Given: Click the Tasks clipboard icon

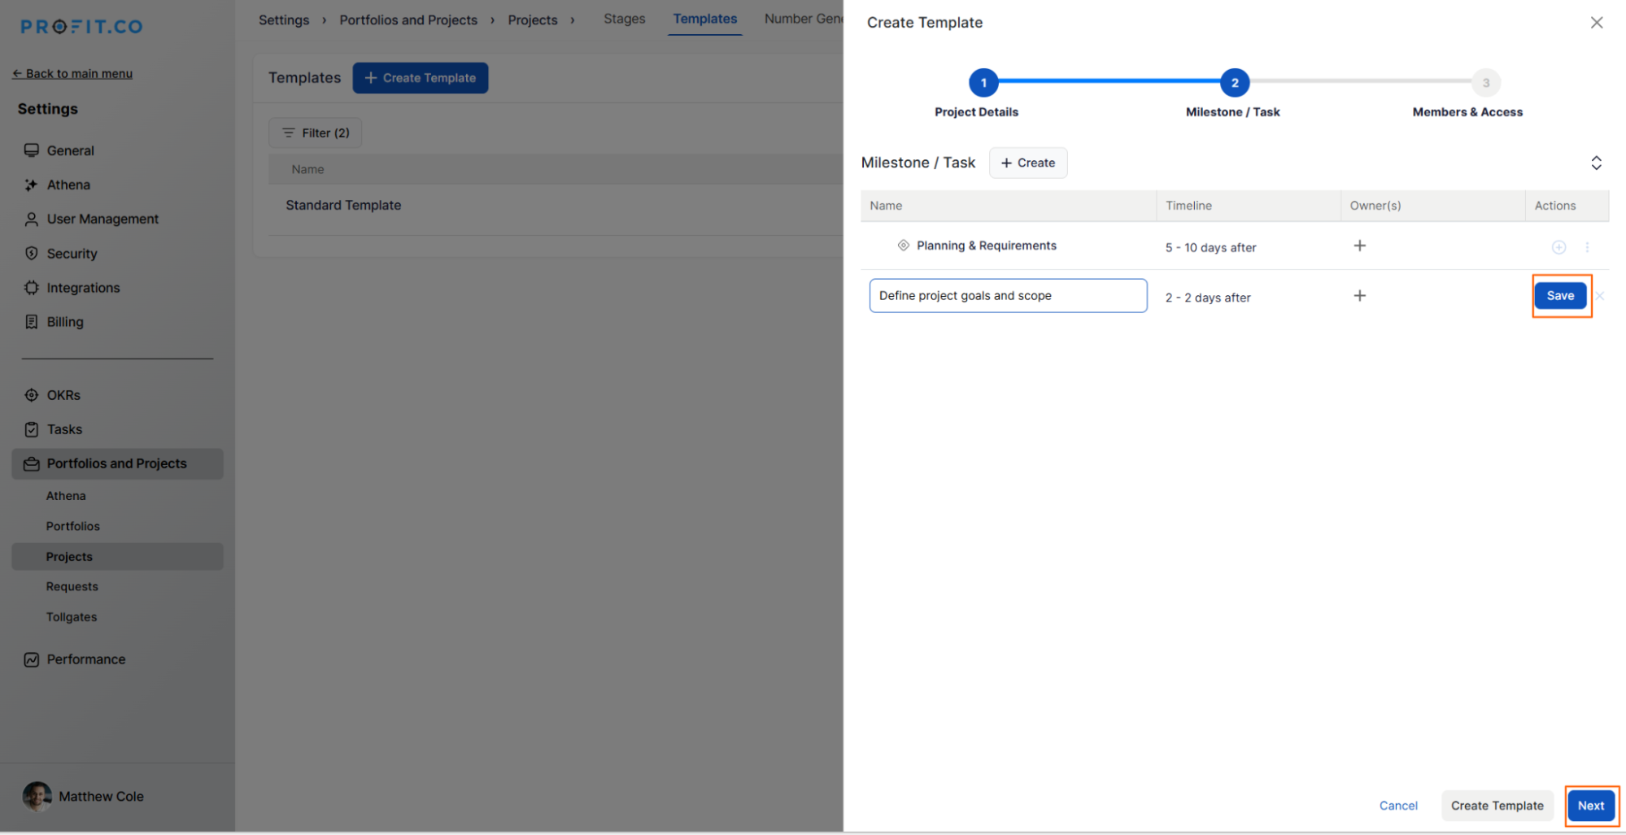Looking at the screenshot, I should 32,429.
